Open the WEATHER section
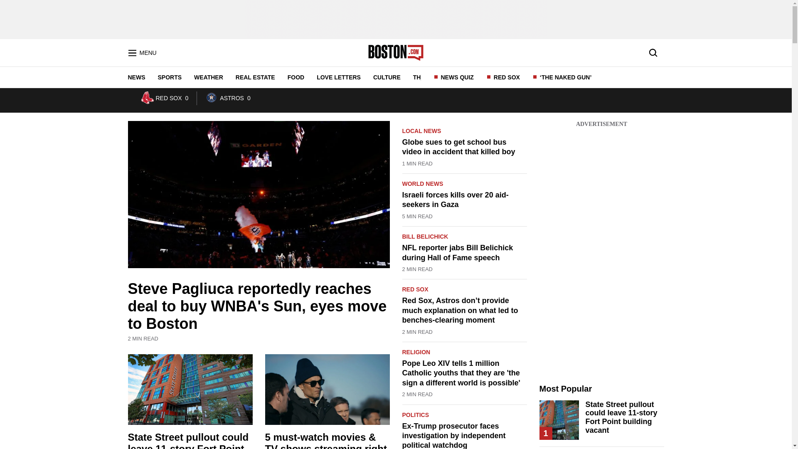This screenshot has width=798, height=449. [209, 77]
